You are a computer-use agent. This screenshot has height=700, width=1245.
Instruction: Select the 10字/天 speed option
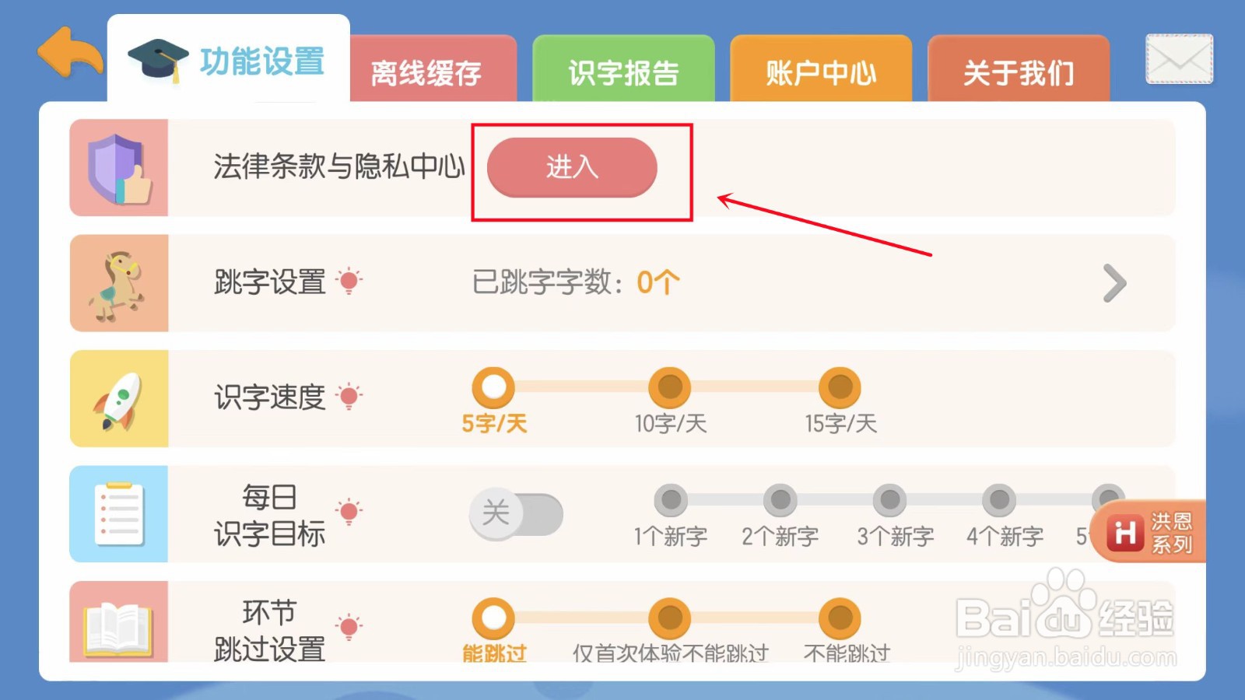coord(670,387)
